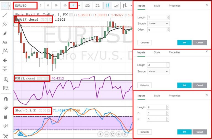Expand the cursor tool options arrow
Image resolution: width=212 pixels, height=139 pixels.
click(9, 6)
